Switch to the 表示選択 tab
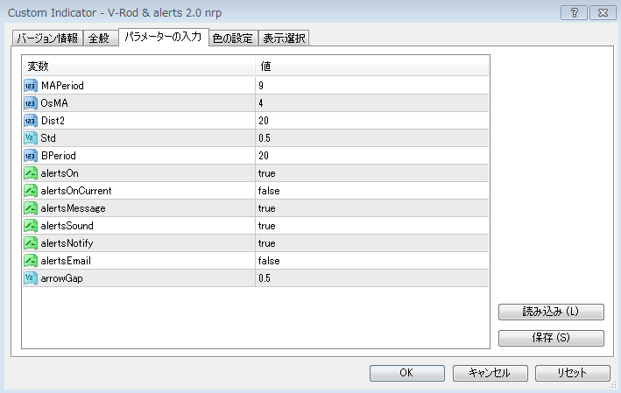Image resolution: width=621 pixels, height=393 pixels. [284, 39]
